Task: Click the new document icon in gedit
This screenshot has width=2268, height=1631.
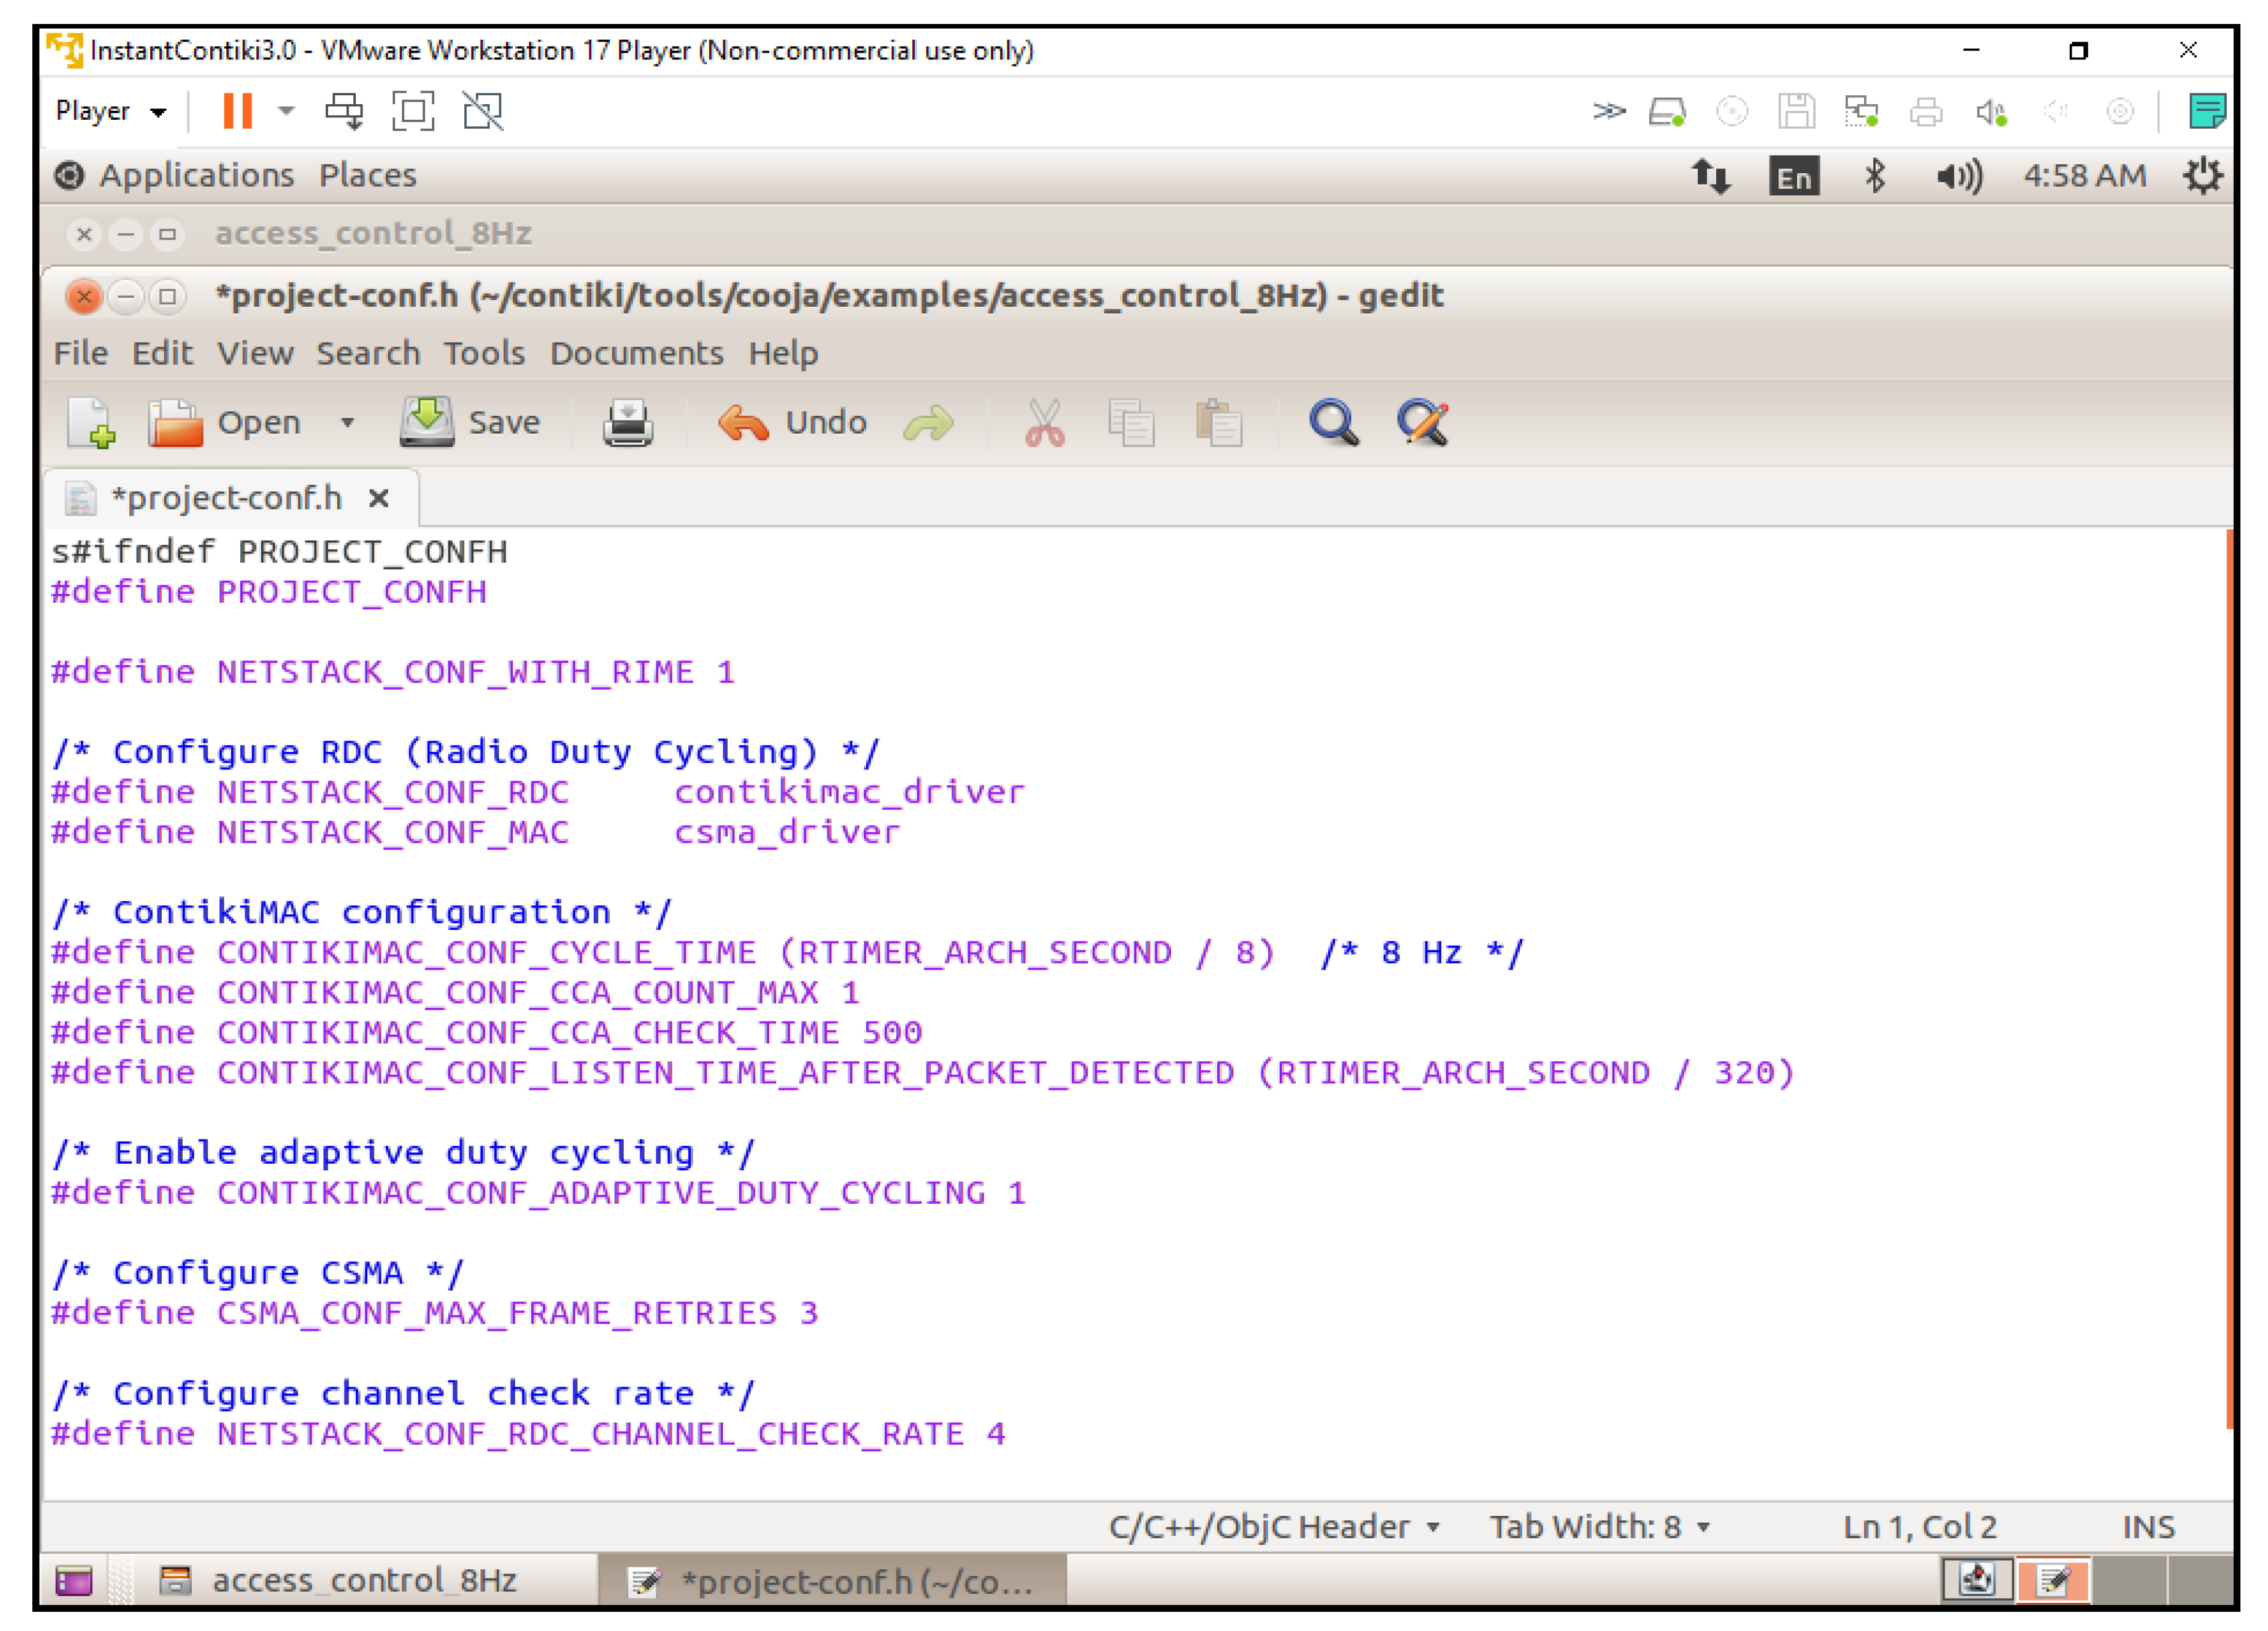Action: click(91, 422)
